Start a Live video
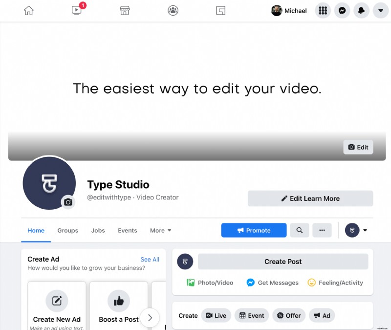The image size is (391, 330). [216, 315]
